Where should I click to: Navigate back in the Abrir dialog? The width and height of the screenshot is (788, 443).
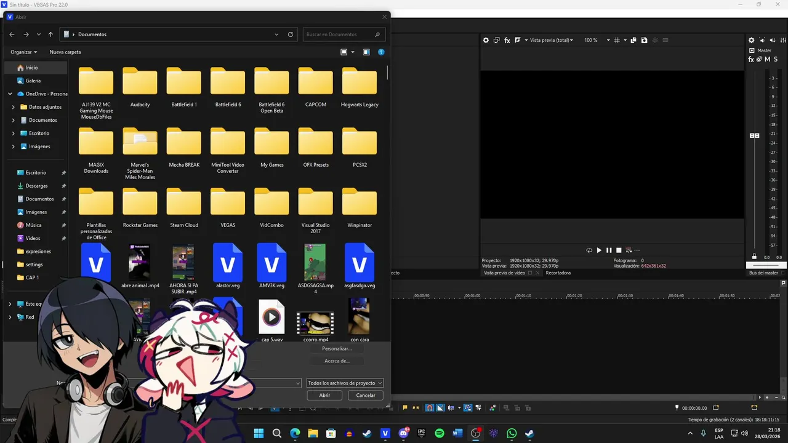coord(12,34)
